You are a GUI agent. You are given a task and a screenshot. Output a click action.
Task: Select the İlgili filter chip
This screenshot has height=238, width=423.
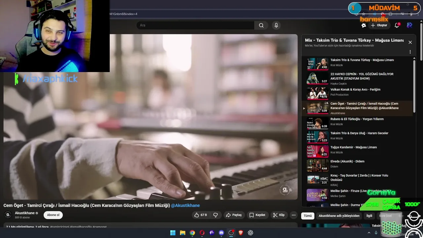369,216
